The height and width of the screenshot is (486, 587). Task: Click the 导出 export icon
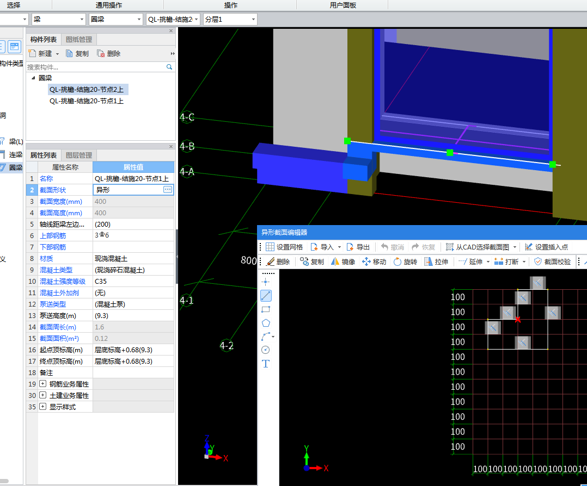(350, 247)
